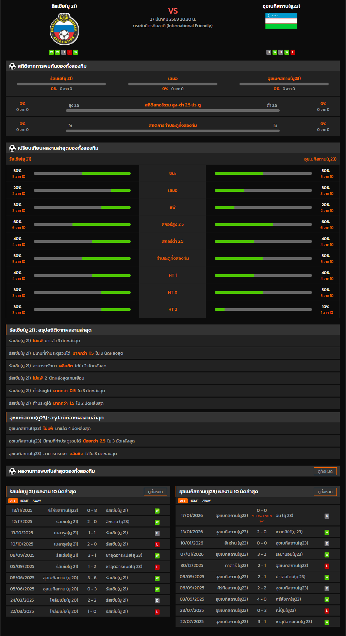Click the Uzbekistan U23 flag image

click(x=281, y=21)
